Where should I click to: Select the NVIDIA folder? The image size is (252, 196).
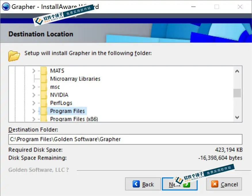click(59, 95)
